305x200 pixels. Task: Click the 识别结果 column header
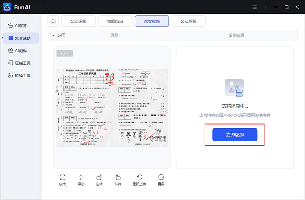click(x=236, y=35)
